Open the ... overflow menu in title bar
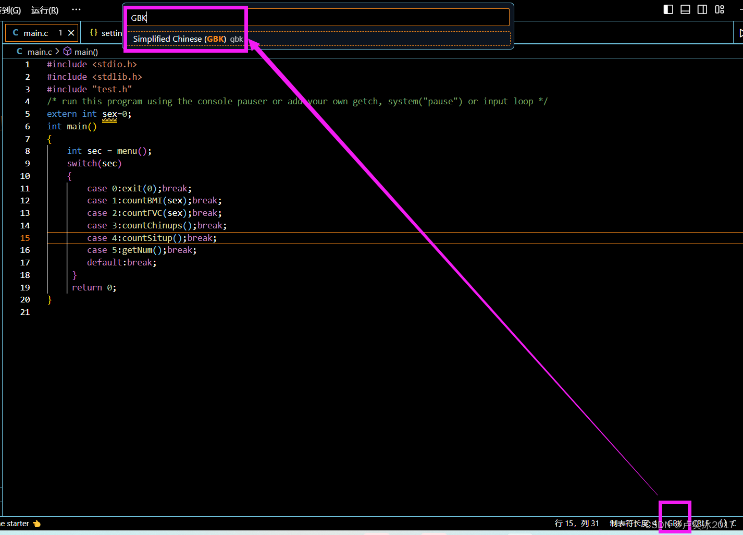This screenshot has width=743, height=535. (76, 10)
